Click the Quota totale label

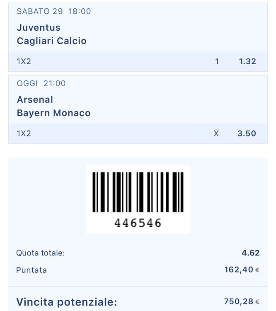click(40, 253)
